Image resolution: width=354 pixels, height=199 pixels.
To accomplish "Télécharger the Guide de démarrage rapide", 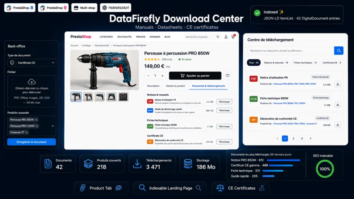I will pyautogui.click(x=224, y=110).
